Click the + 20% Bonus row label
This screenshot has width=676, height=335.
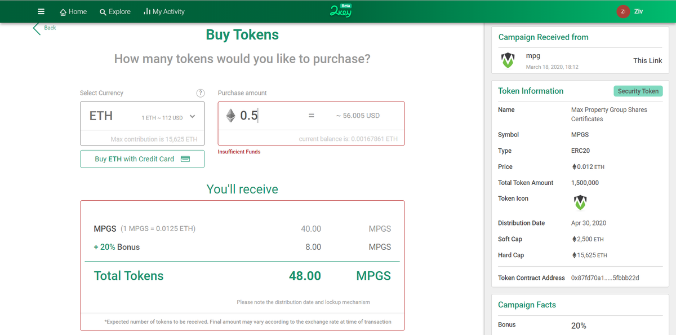pos(117,247)
